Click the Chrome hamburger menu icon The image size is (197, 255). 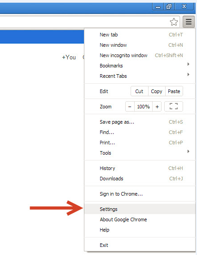click(x=188, y=22)
